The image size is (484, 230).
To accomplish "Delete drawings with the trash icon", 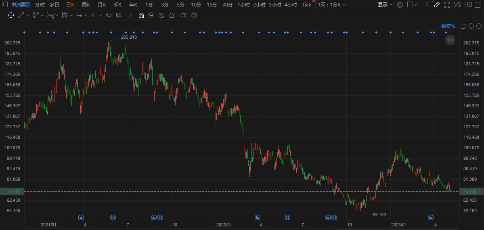I will click(172, 15).
